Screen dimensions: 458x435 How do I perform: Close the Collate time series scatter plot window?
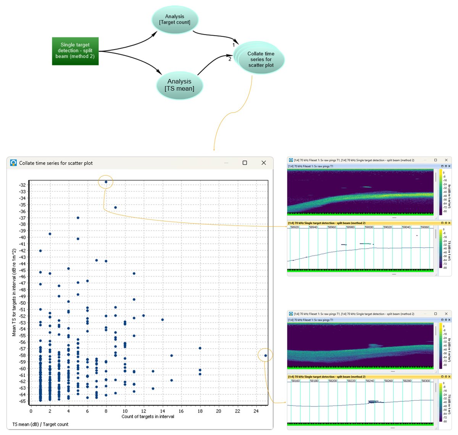pos(263,163)
